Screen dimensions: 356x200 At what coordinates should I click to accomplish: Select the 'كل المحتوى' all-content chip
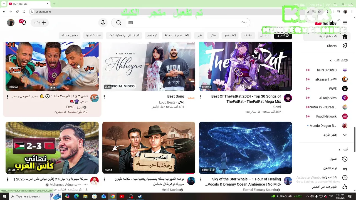click(x=283, y=36)
